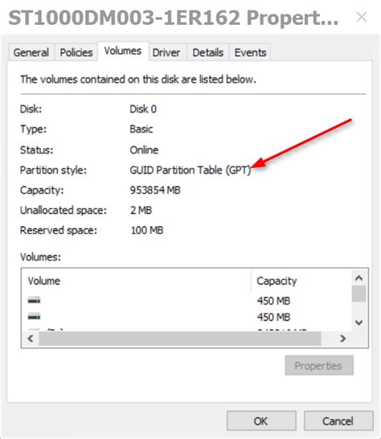Open the Policies tab
The image size is (381, 439).
(76, 52)
